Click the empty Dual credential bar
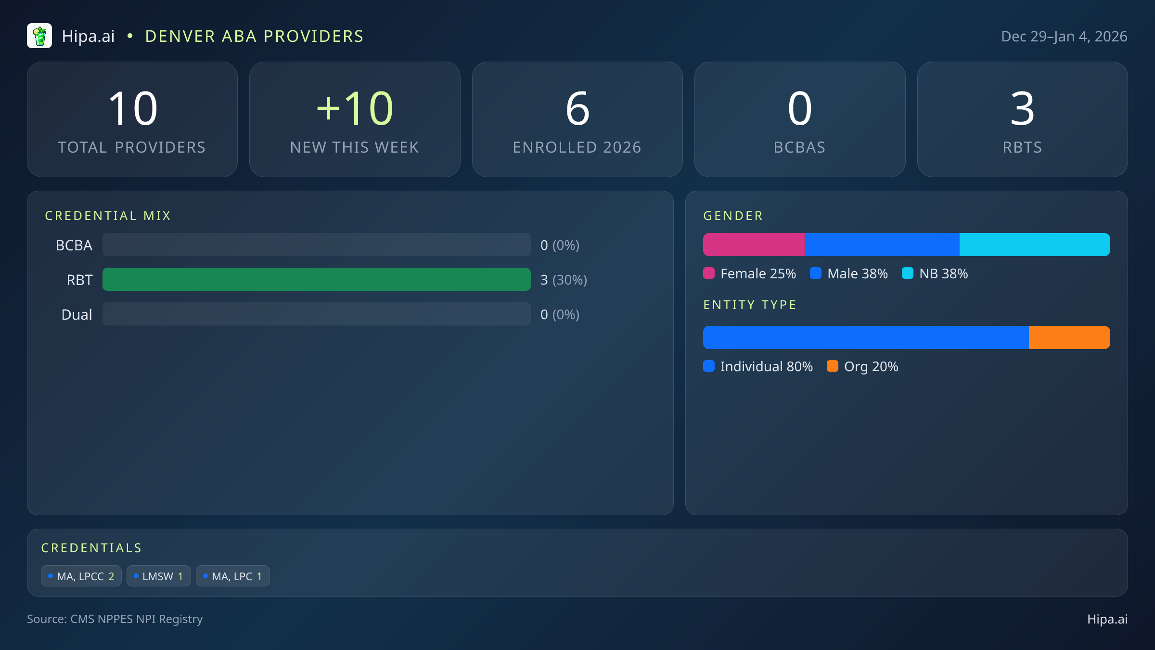Image resolution: width=1155 pixels, height=650 pixels. (x=316, y=314)
